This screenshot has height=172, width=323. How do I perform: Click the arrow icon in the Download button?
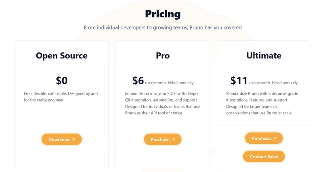[73, 139]
